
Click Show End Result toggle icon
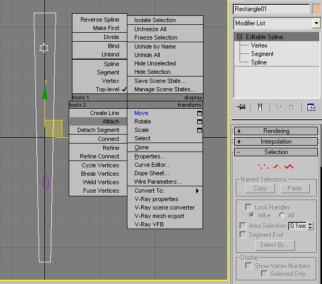[260, 107]
